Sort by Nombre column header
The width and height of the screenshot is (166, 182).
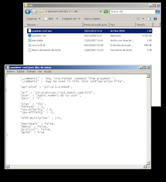tap(54, 25)
